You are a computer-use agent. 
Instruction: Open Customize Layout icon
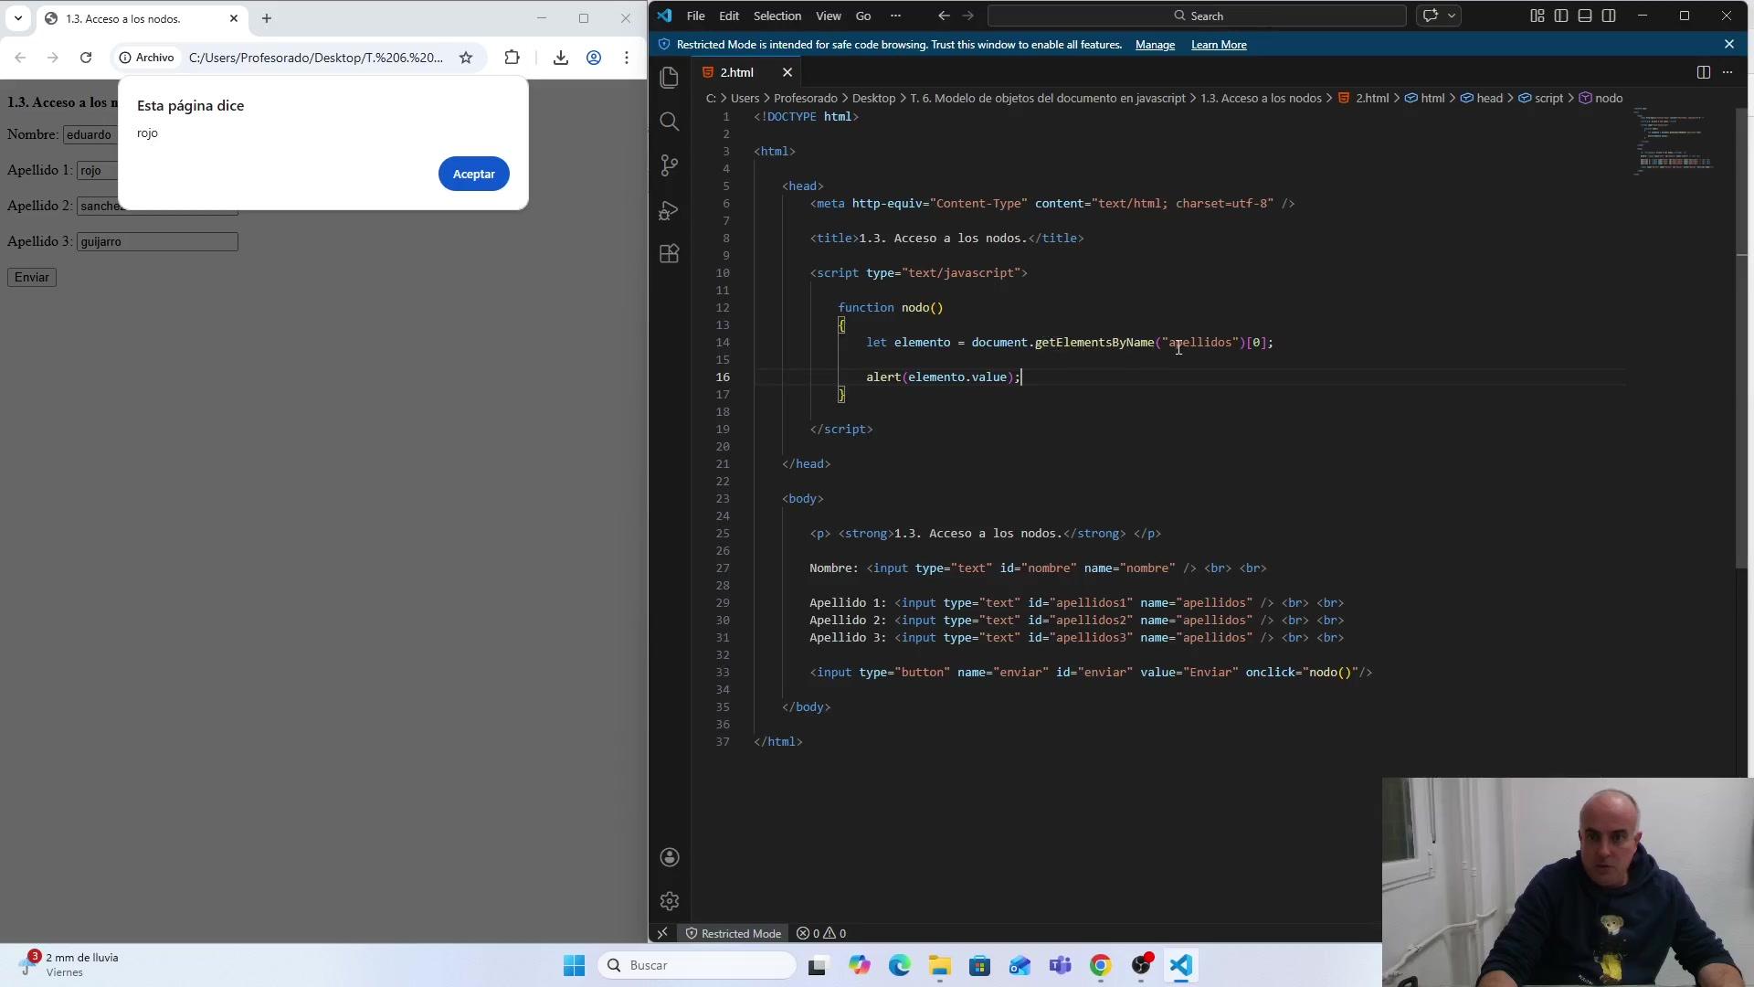click(1537, 16)
